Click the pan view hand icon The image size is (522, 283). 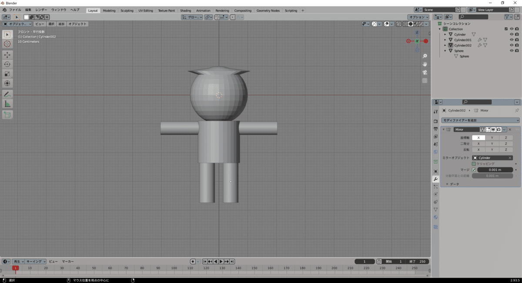coord(425,64)
